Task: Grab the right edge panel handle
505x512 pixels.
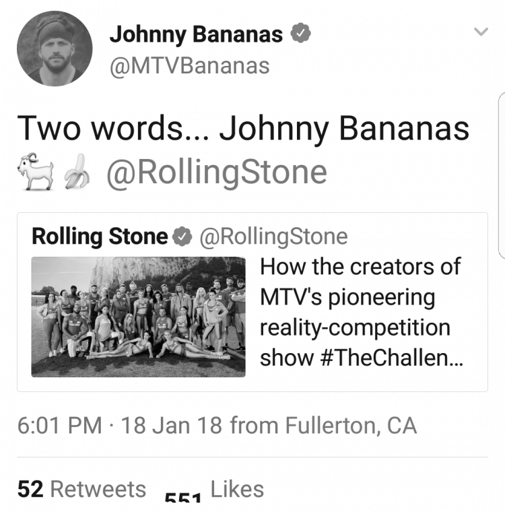Action: [x=502, y=175]
